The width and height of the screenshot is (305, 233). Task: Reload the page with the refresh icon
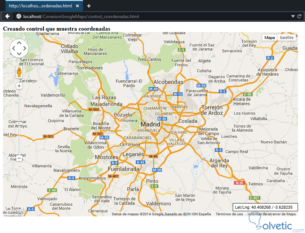pyautogui.click(x=299, y=16)
